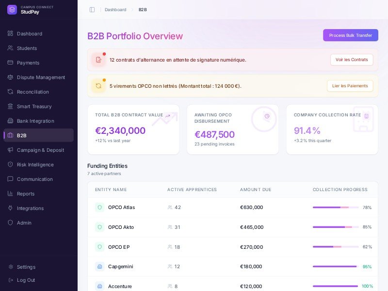Click the unreconciled transfers sync icon
The width and height of the screenshot is (388, 291).
98,86
